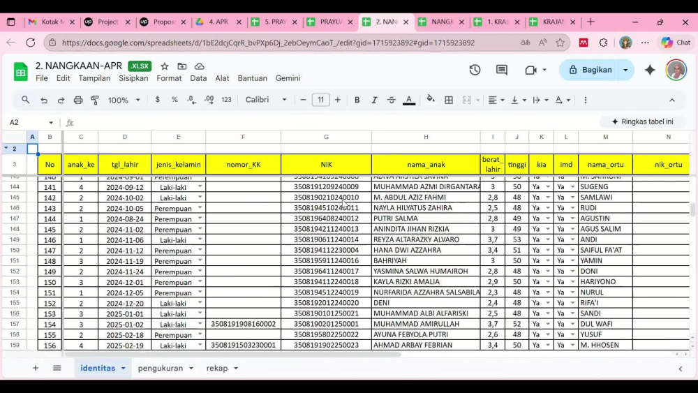
Task: Open a new browser tab
Action: [591, 22]
